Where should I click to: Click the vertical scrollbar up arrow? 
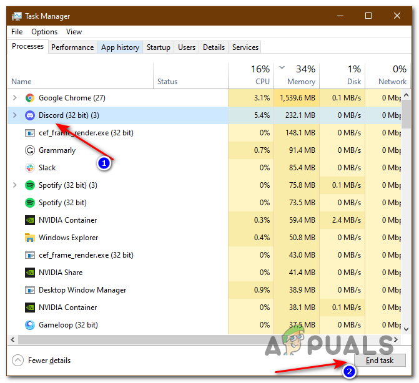pos(406,95)
